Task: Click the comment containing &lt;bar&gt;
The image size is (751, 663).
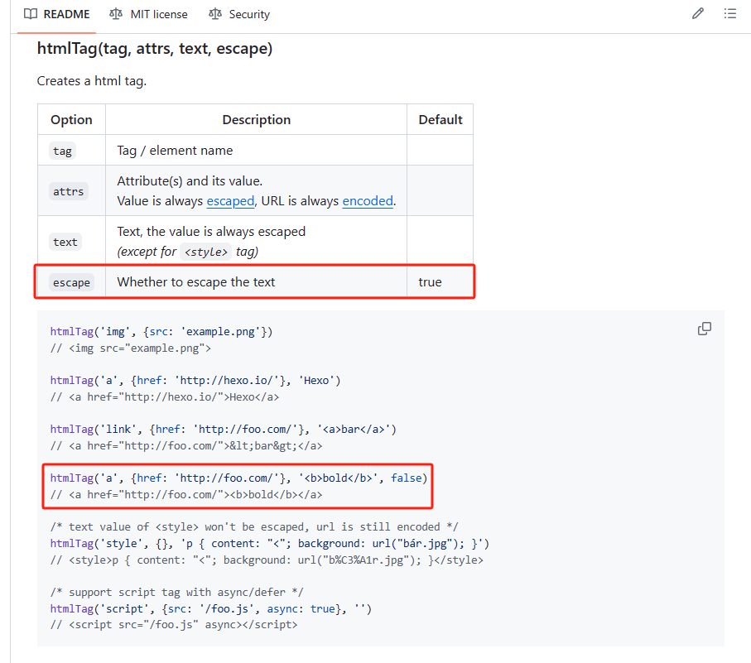Action: click(x=186, y=445)
